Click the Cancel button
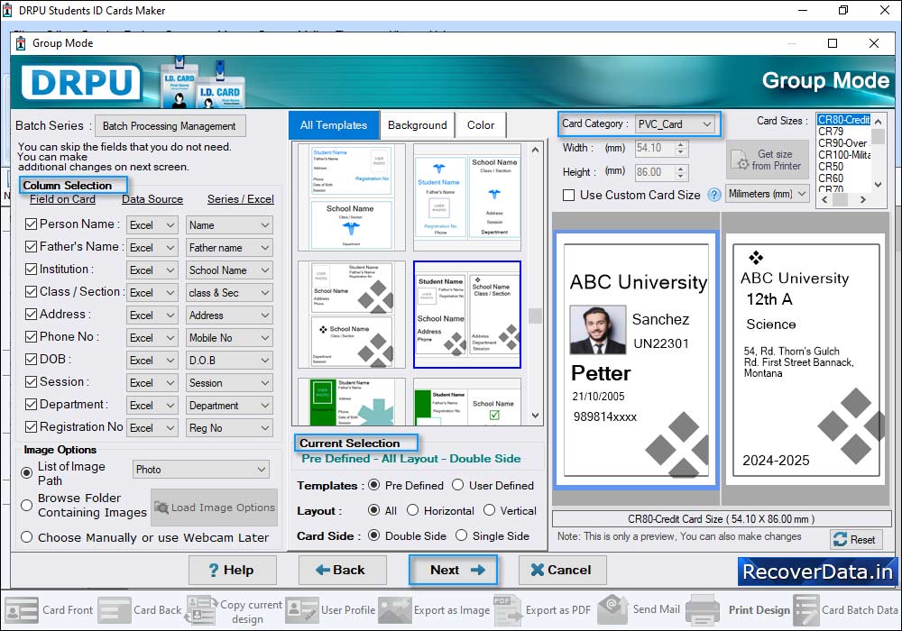The width and height of the screenshot is (902, 631). 562,570
